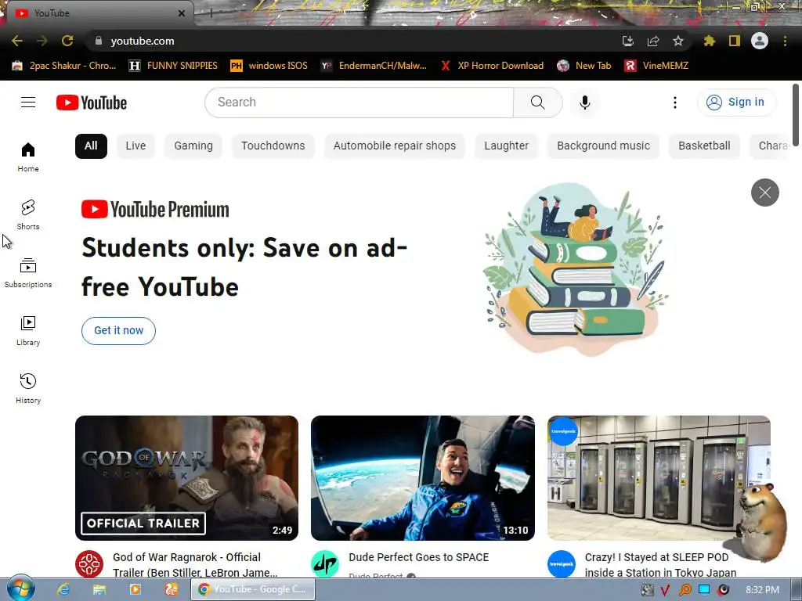
Task: Click God of War Ragnarok video title
Action: 195,565
